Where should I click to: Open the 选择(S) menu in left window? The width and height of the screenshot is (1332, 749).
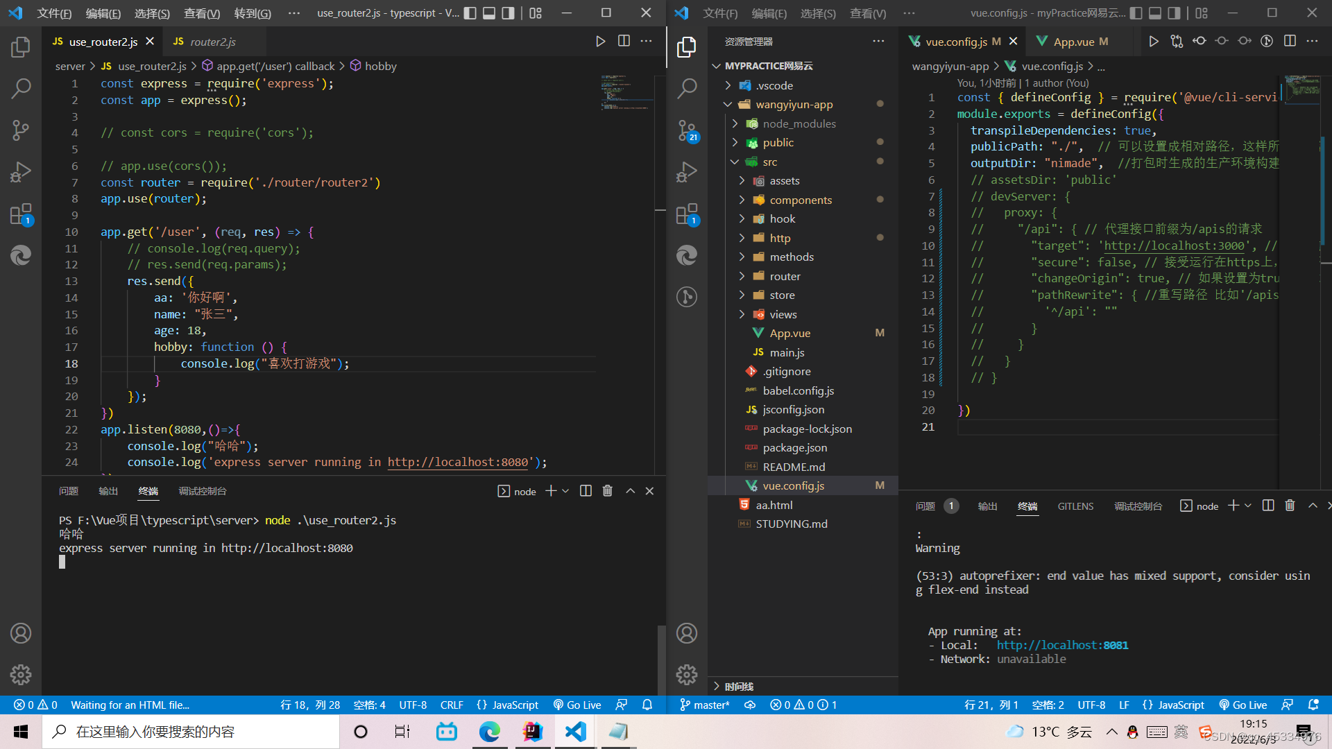(x=152, y=13)
